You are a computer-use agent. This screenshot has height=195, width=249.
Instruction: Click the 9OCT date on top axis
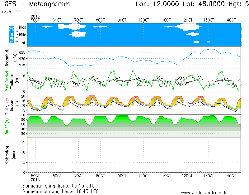122,20
